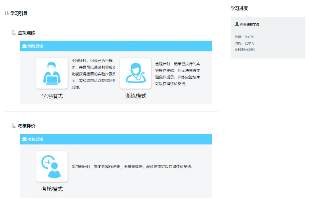The height and width of the screenshot is (201, 309).
Task: Click the user icon beside 你是课程学员
Action: point(237,24)
